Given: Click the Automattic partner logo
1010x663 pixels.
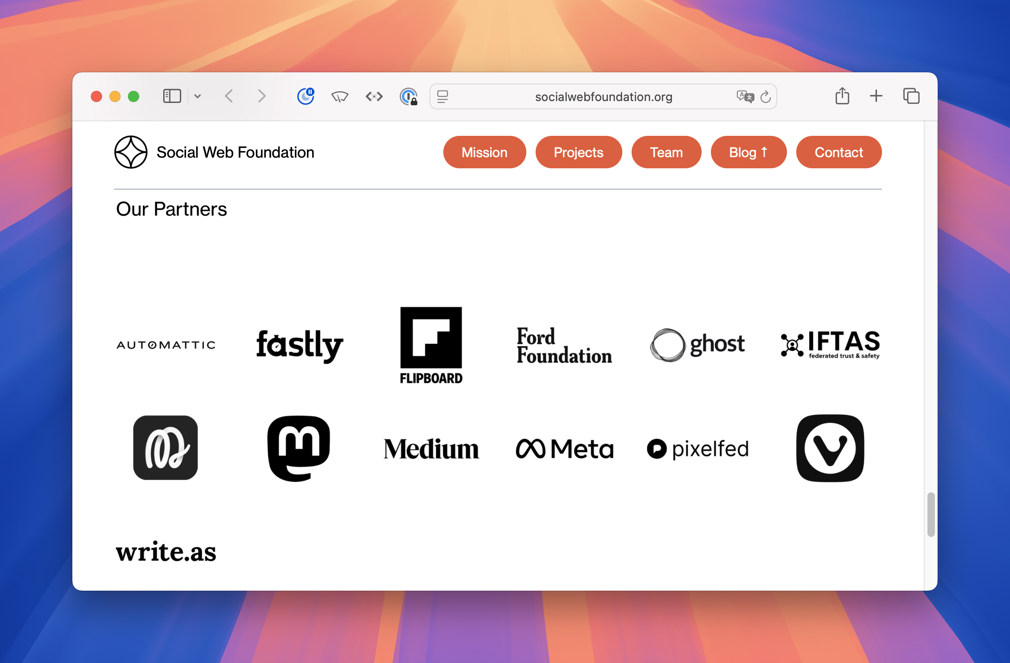Looking at the screenshot, I should [166, 345].
